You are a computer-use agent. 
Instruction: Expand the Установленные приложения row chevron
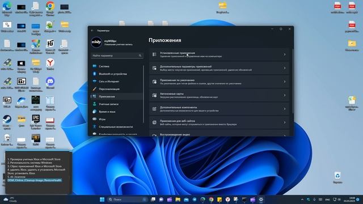click(285, 54)
